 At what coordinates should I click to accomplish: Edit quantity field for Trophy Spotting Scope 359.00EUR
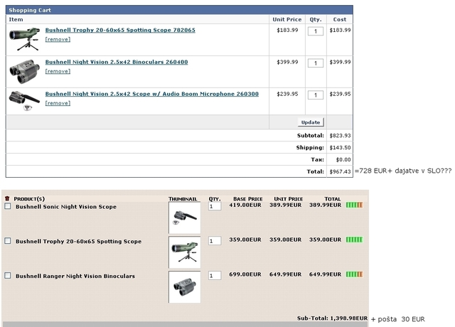pos(215,241)
